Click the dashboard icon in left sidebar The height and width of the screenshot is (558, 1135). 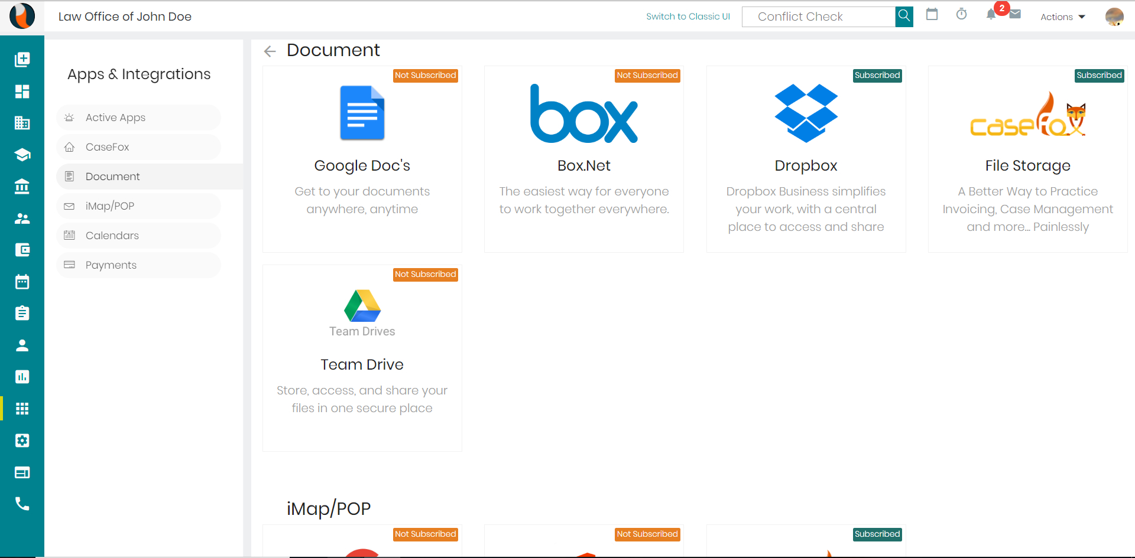[x=22, y=92]
